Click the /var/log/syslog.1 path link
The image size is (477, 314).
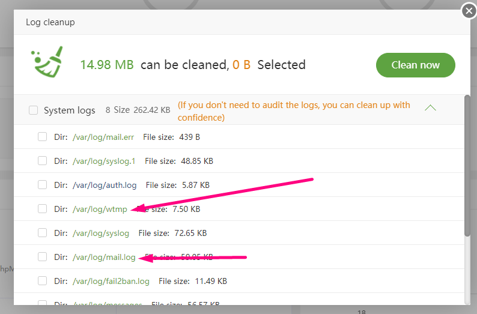[104, 161]
